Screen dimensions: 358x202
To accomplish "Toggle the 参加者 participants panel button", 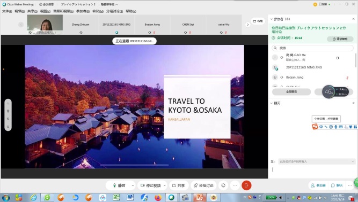I will pos(318,185).
